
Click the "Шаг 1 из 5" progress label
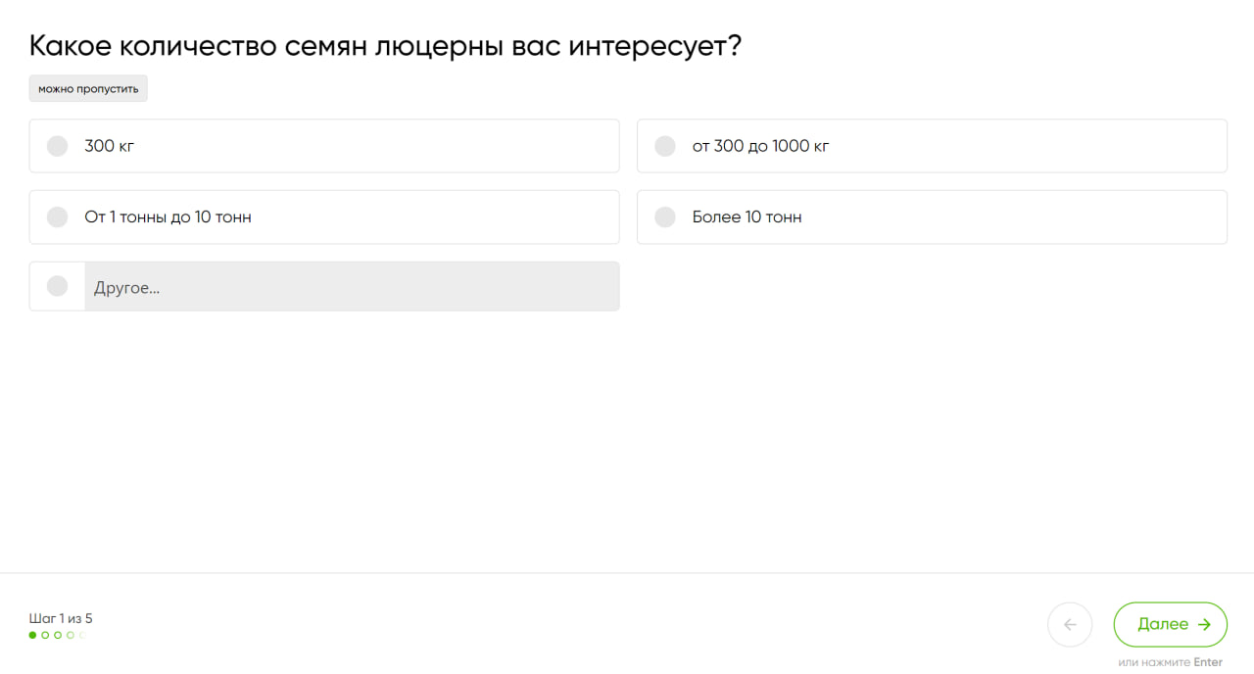61,618
